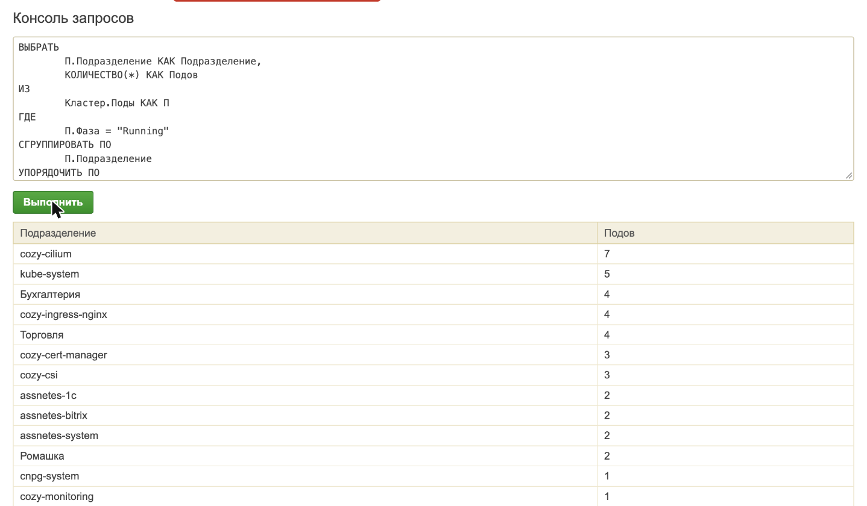Click the Подов column header
Viewport: 867px width, 506px height.
[725, 233]
